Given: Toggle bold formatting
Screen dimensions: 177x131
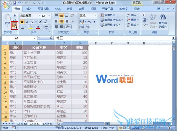Looking at the screenshot, I should click(22, 22).
